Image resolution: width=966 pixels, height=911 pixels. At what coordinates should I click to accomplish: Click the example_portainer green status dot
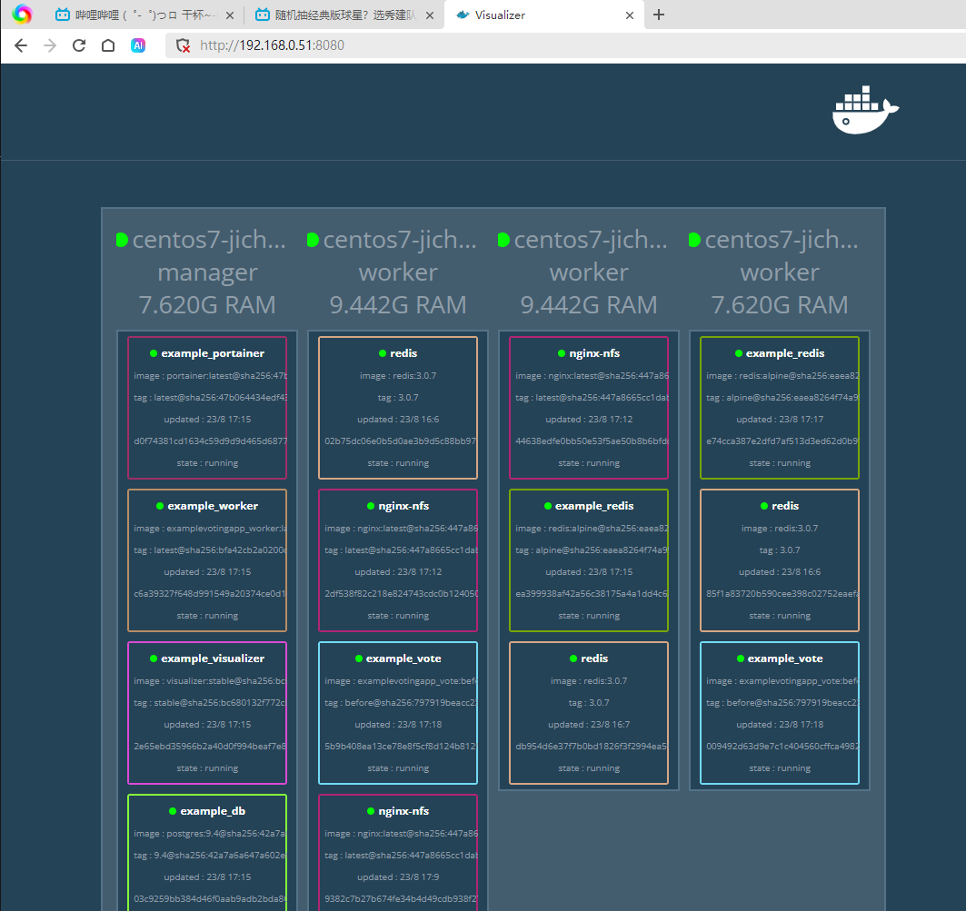coord(154,353)
